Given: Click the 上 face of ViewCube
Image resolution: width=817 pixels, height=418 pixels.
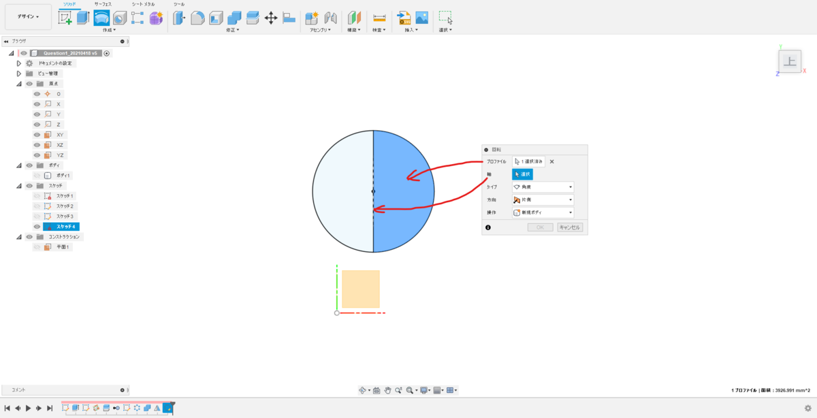Looking at the screenshot, I should (790, 62).
